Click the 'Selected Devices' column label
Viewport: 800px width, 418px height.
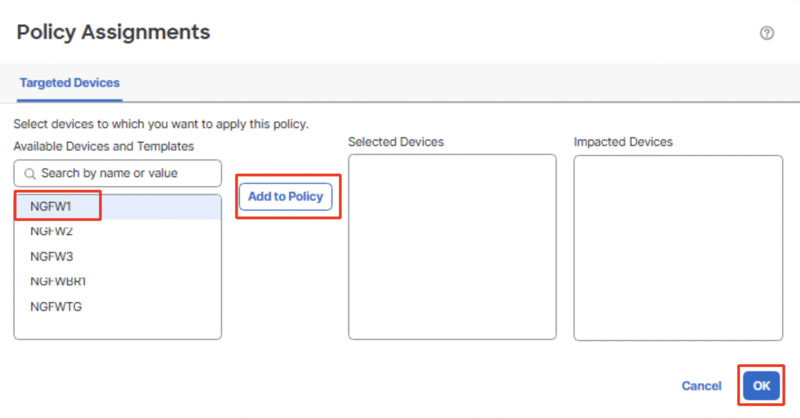396,142
